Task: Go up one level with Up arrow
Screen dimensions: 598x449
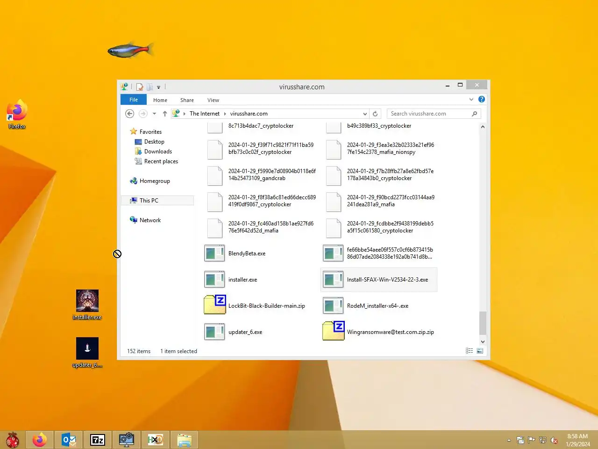Action: coord(165,114)
